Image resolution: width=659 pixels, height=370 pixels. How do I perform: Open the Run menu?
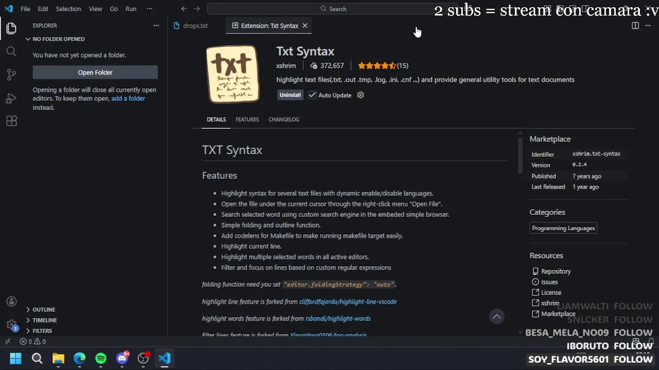pyautogui.click(x=131, y=9)
